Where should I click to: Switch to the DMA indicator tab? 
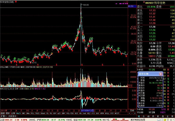pos(28,113)
